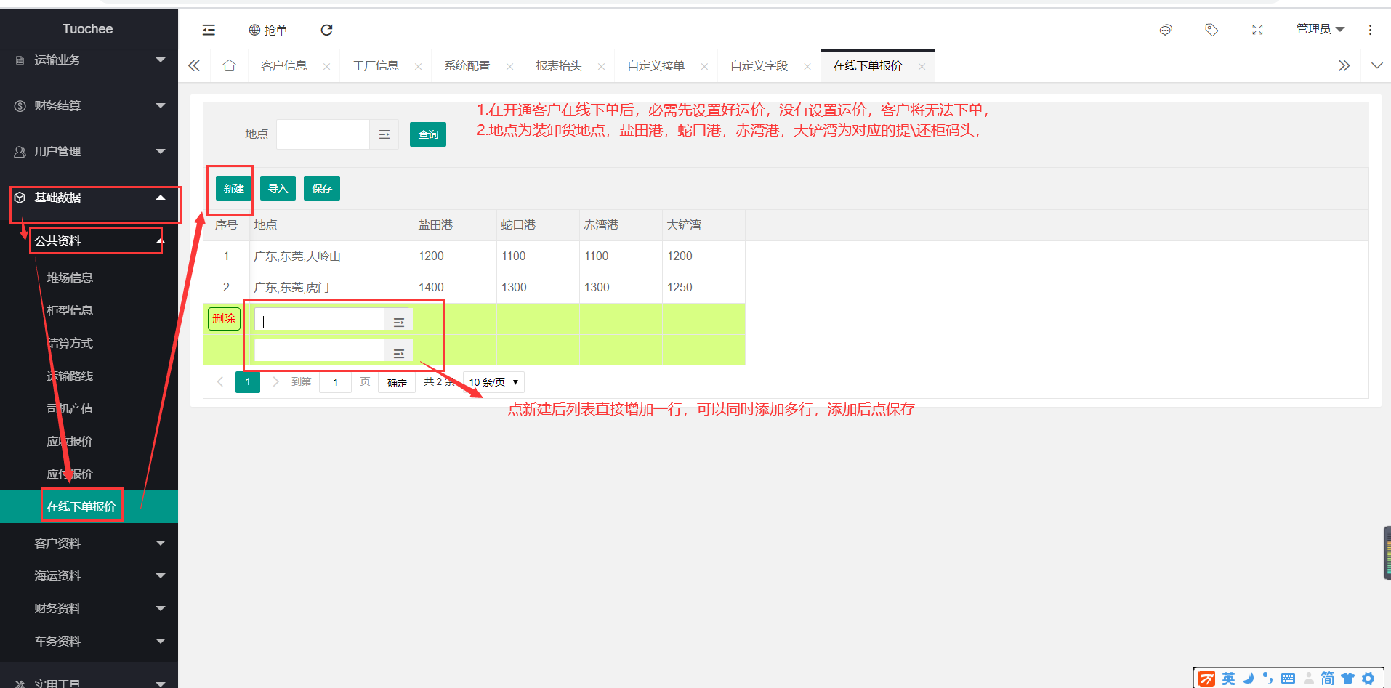The image size is (1391, 688).
Task: Open picker icon for second new row
Action: coord(398,352)
